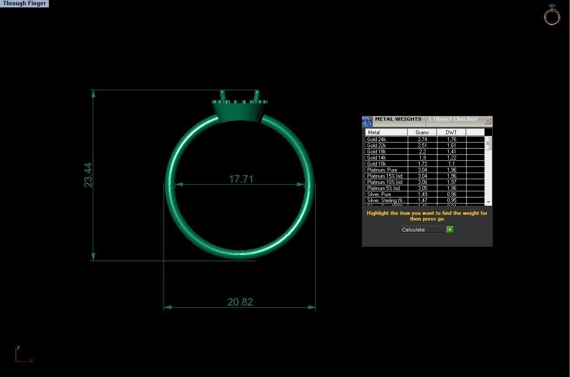This screenshot has width=570, height=377.
Task: Click the XZ axis indicator
Action: 24,354
